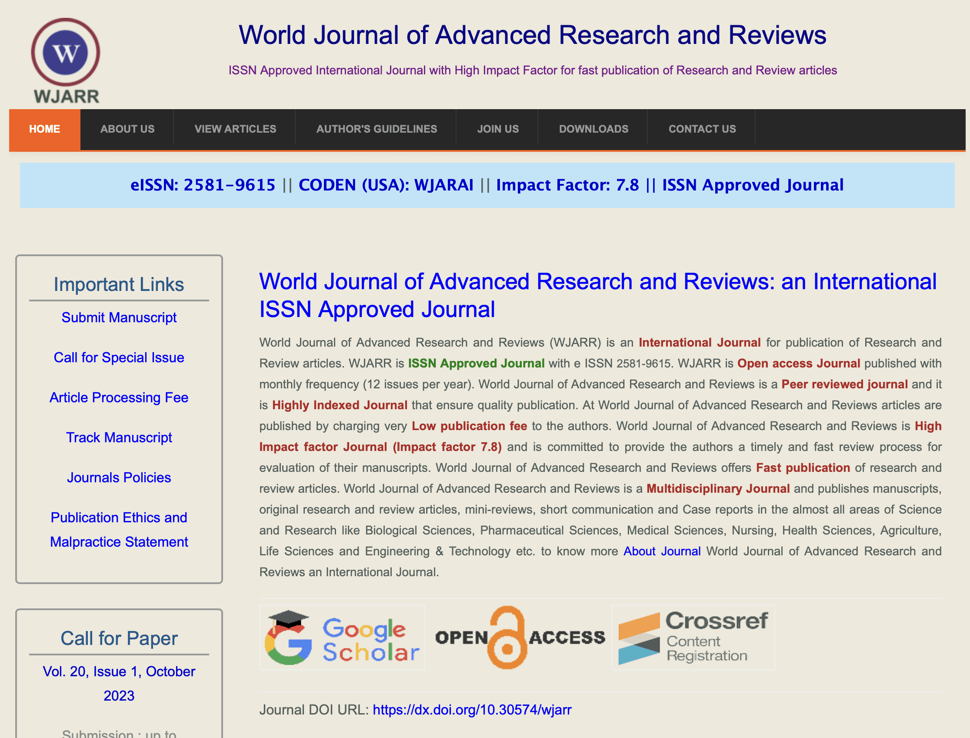Click the Track Manuscript link
970x738 pixels.
[x=119, y=437]
